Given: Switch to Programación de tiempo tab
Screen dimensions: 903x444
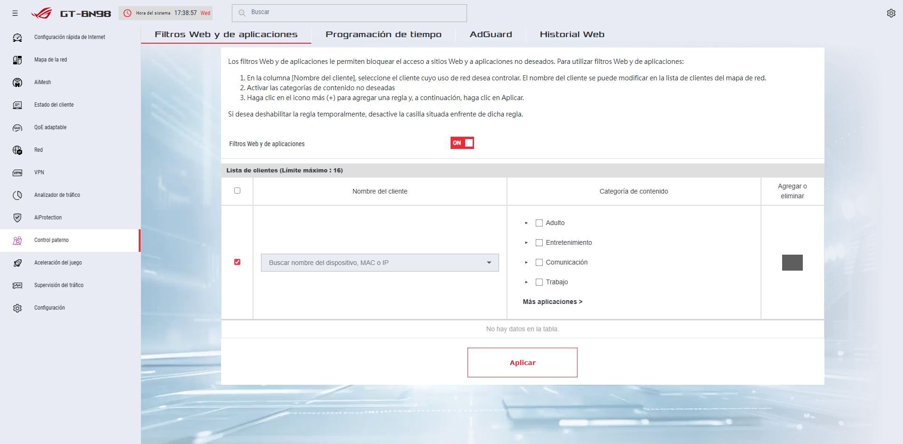Looking at the screenshot, I should point(383,34).
